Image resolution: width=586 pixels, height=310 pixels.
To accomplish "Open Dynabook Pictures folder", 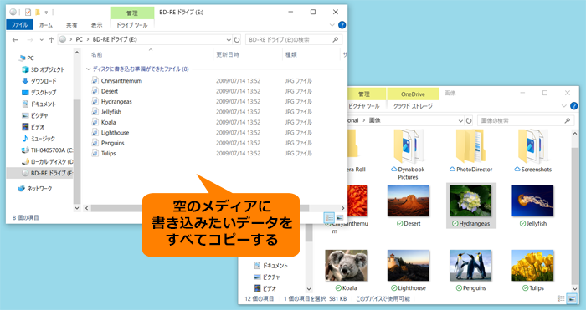I will tap(409, 155).
